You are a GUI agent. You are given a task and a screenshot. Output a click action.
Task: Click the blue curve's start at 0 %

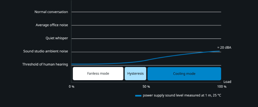[x=72, y=64]
